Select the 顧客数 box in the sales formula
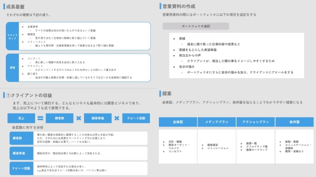Screen dimensions: 316x177 pos(59,118)
